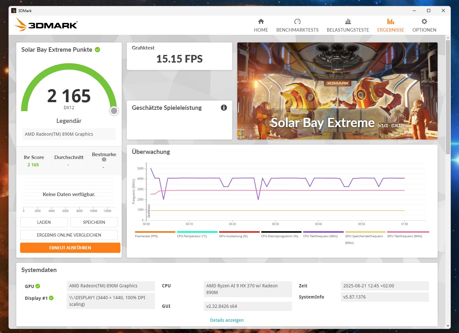Click green checkmark next to Display #1
Viewport: 459px width, 333px height.
[x=51, y=298]
